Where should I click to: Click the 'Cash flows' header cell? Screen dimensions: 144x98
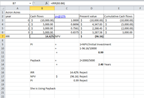[42, 16]
